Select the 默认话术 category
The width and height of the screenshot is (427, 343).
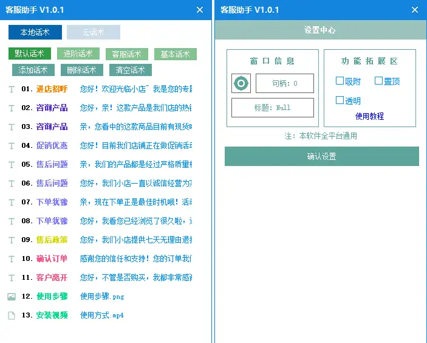pos(30,54)
